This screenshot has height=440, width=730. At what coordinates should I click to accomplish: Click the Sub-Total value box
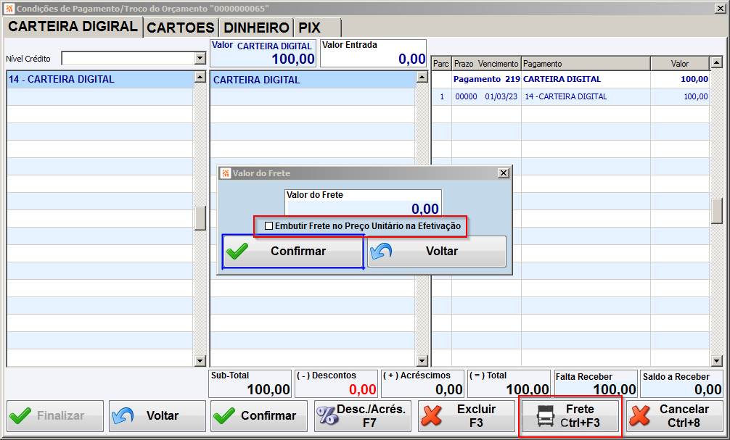click(x=250, y=383)
